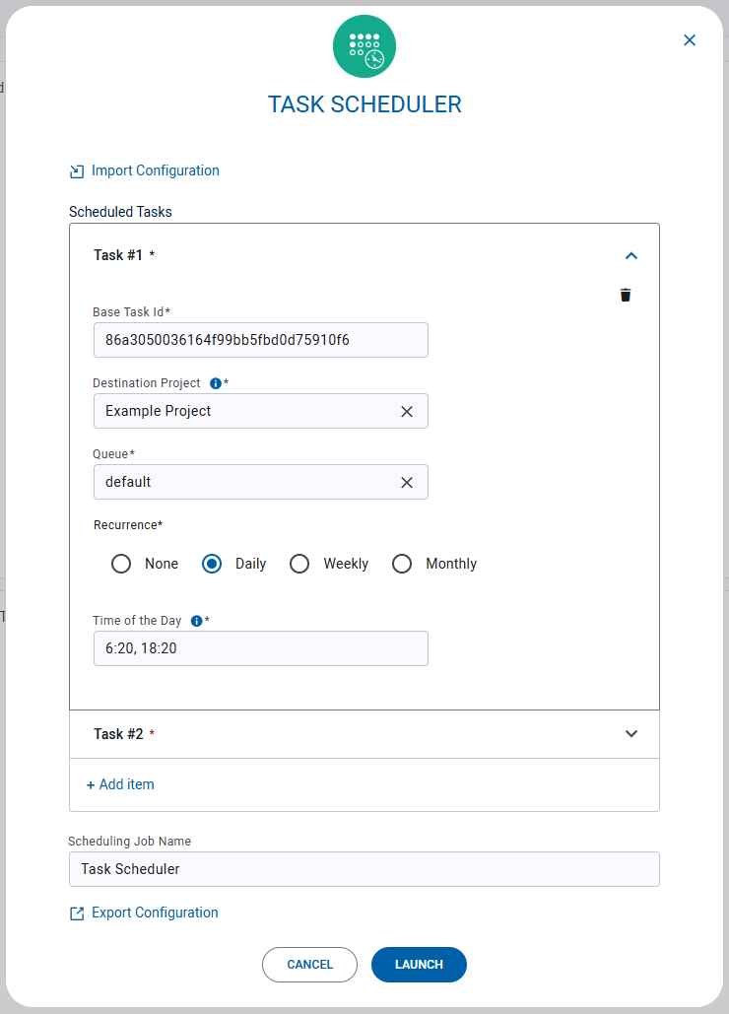Open the Time of the Day info icon
Viewport: 729px width, 1014px height.
[196, 621]
